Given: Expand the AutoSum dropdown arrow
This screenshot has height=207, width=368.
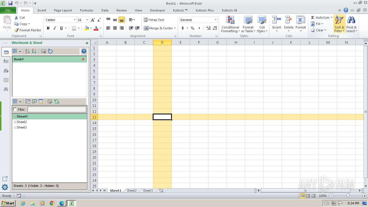Looking at the screenshot, I should [331, 18].
